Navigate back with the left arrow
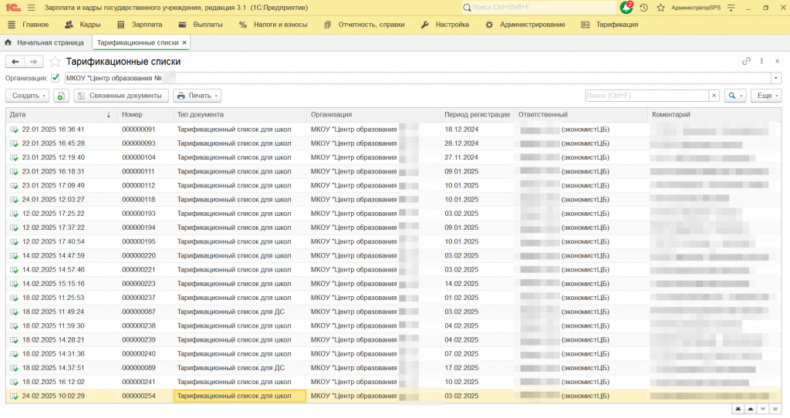The height and width of the screenshot is (418, 790). pyautogui.click(x=15, y=62)
